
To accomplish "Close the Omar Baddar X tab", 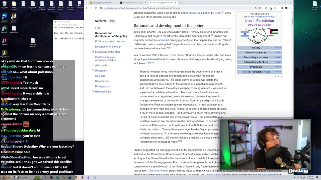I will pyautogui.click(x=146, y=2).
